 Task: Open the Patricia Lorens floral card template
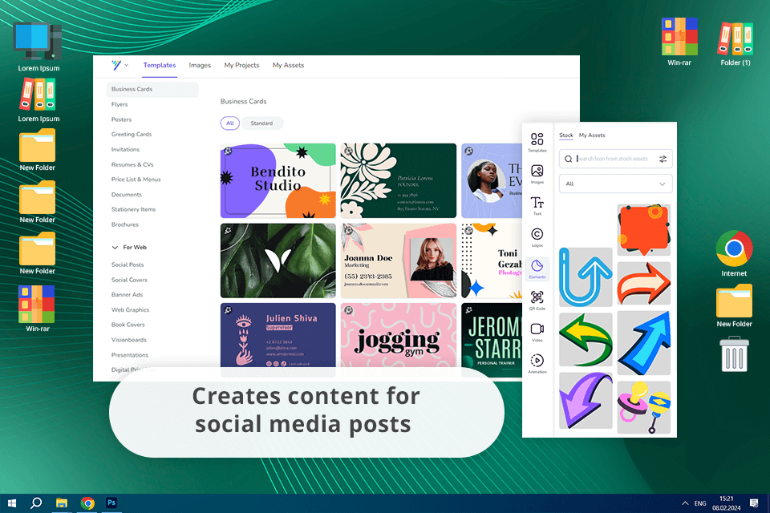399,180
